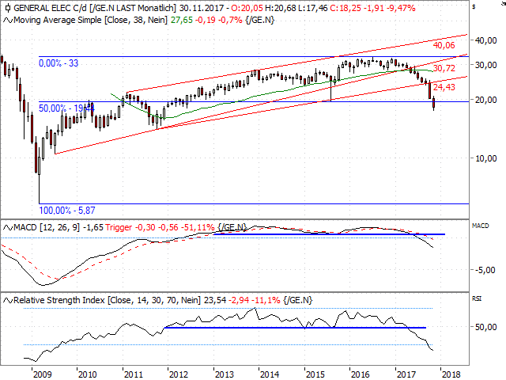
Task: Click the MACD scale label at right
Action: [x=481, y=226]
